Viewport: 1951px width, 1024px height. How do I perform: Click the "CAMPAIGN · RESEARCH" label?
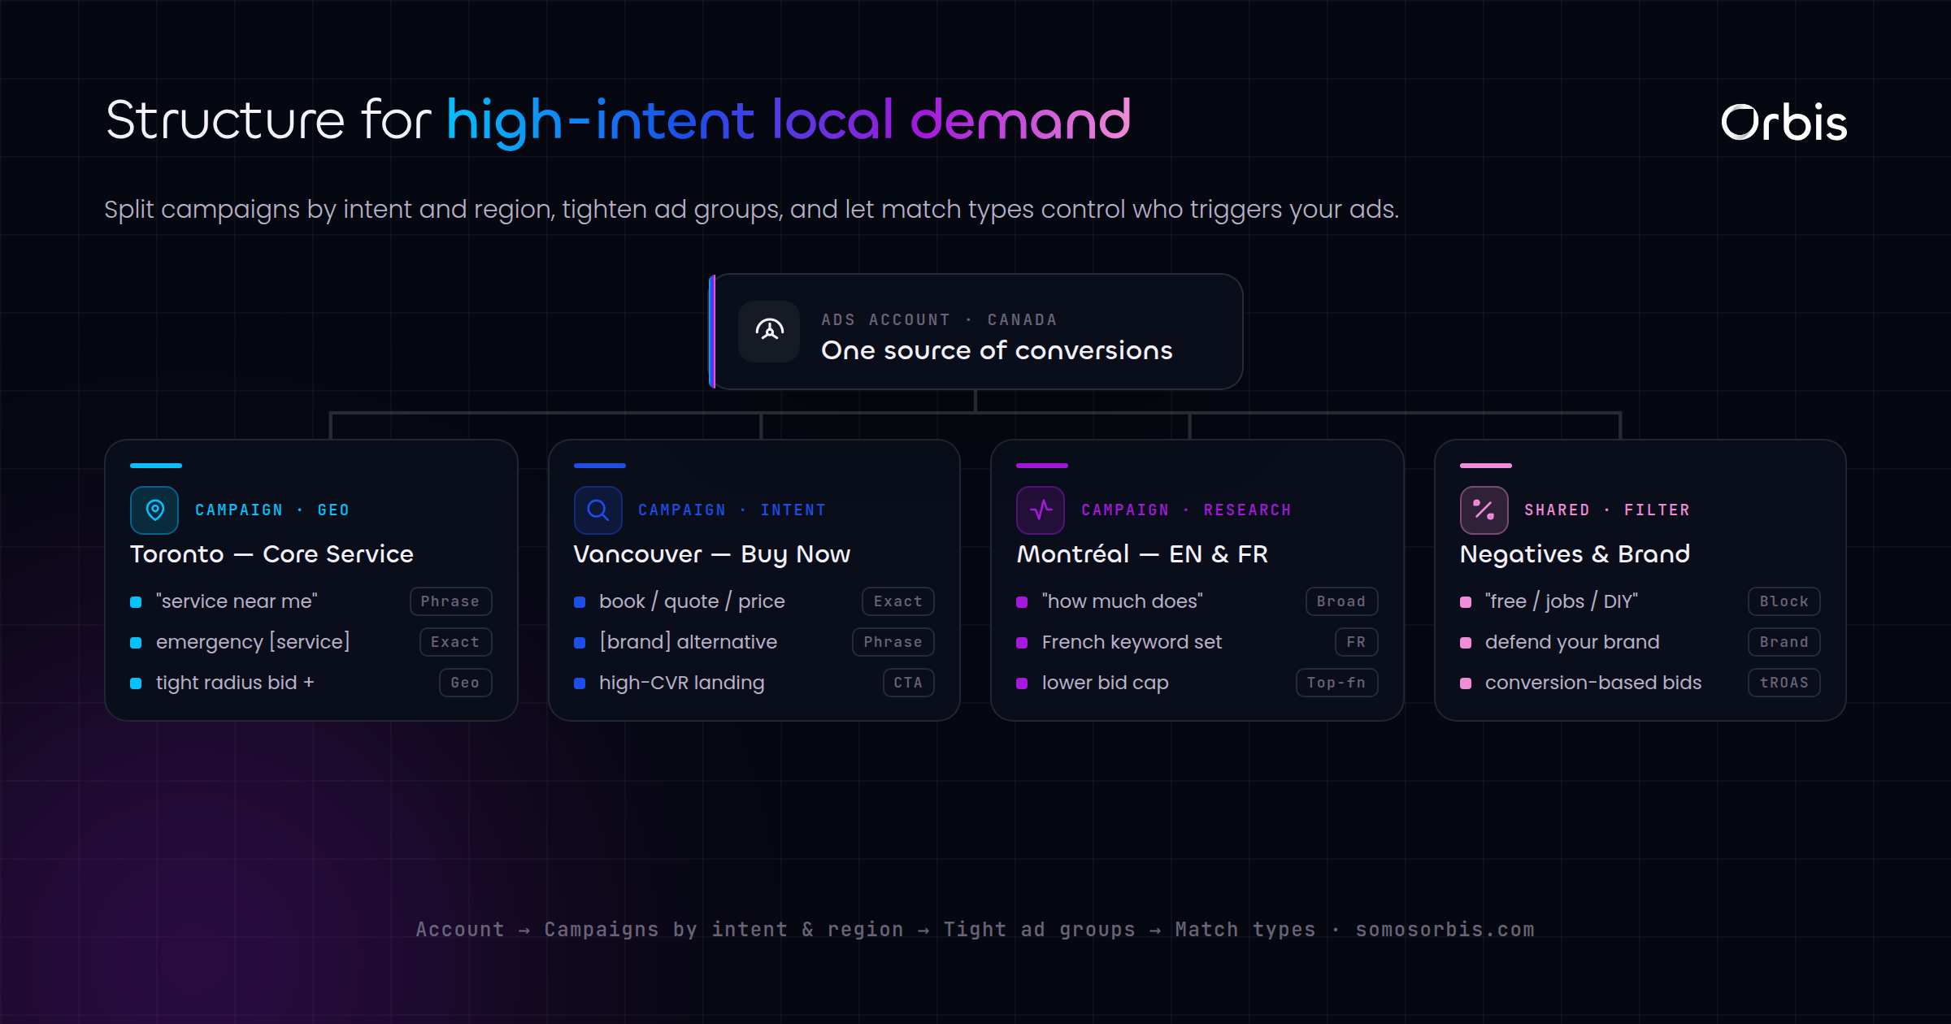pos(1186,510)
